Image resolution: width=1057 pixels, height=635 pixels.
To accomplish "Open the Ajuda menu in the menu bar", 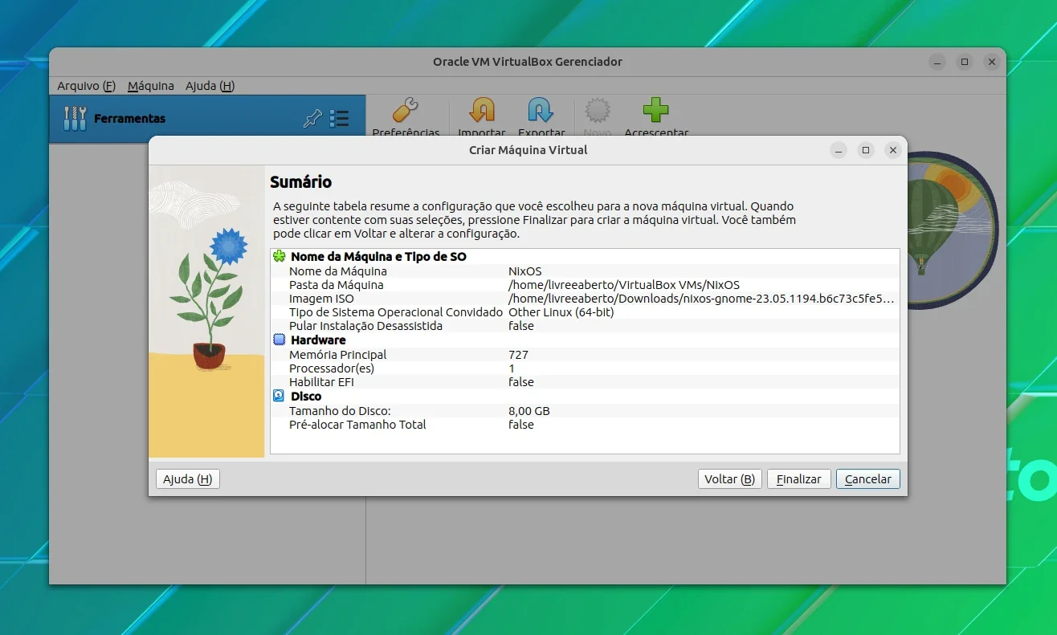I will (x=210, y=86).
